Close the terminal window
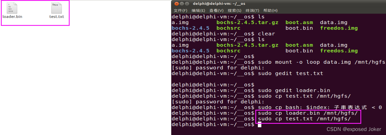The height and width of the screenshot is (135, 386). [x=176, y=4]
